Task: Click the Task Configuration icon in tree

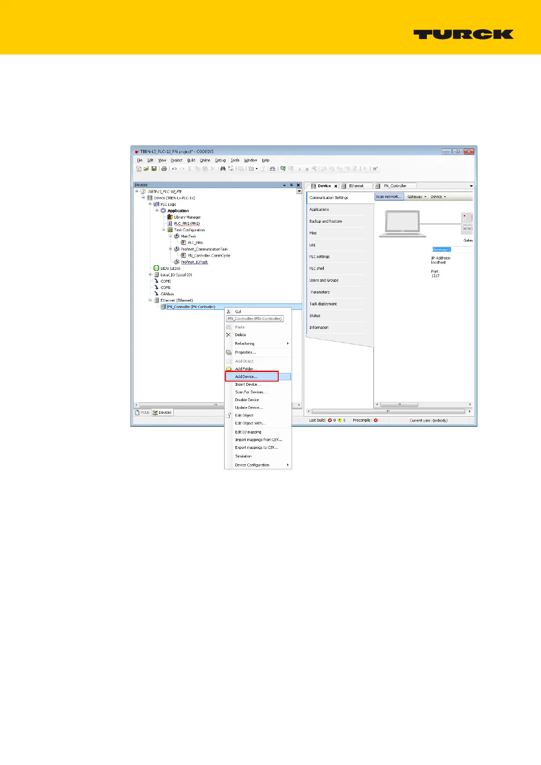Action: click(170, 230)
